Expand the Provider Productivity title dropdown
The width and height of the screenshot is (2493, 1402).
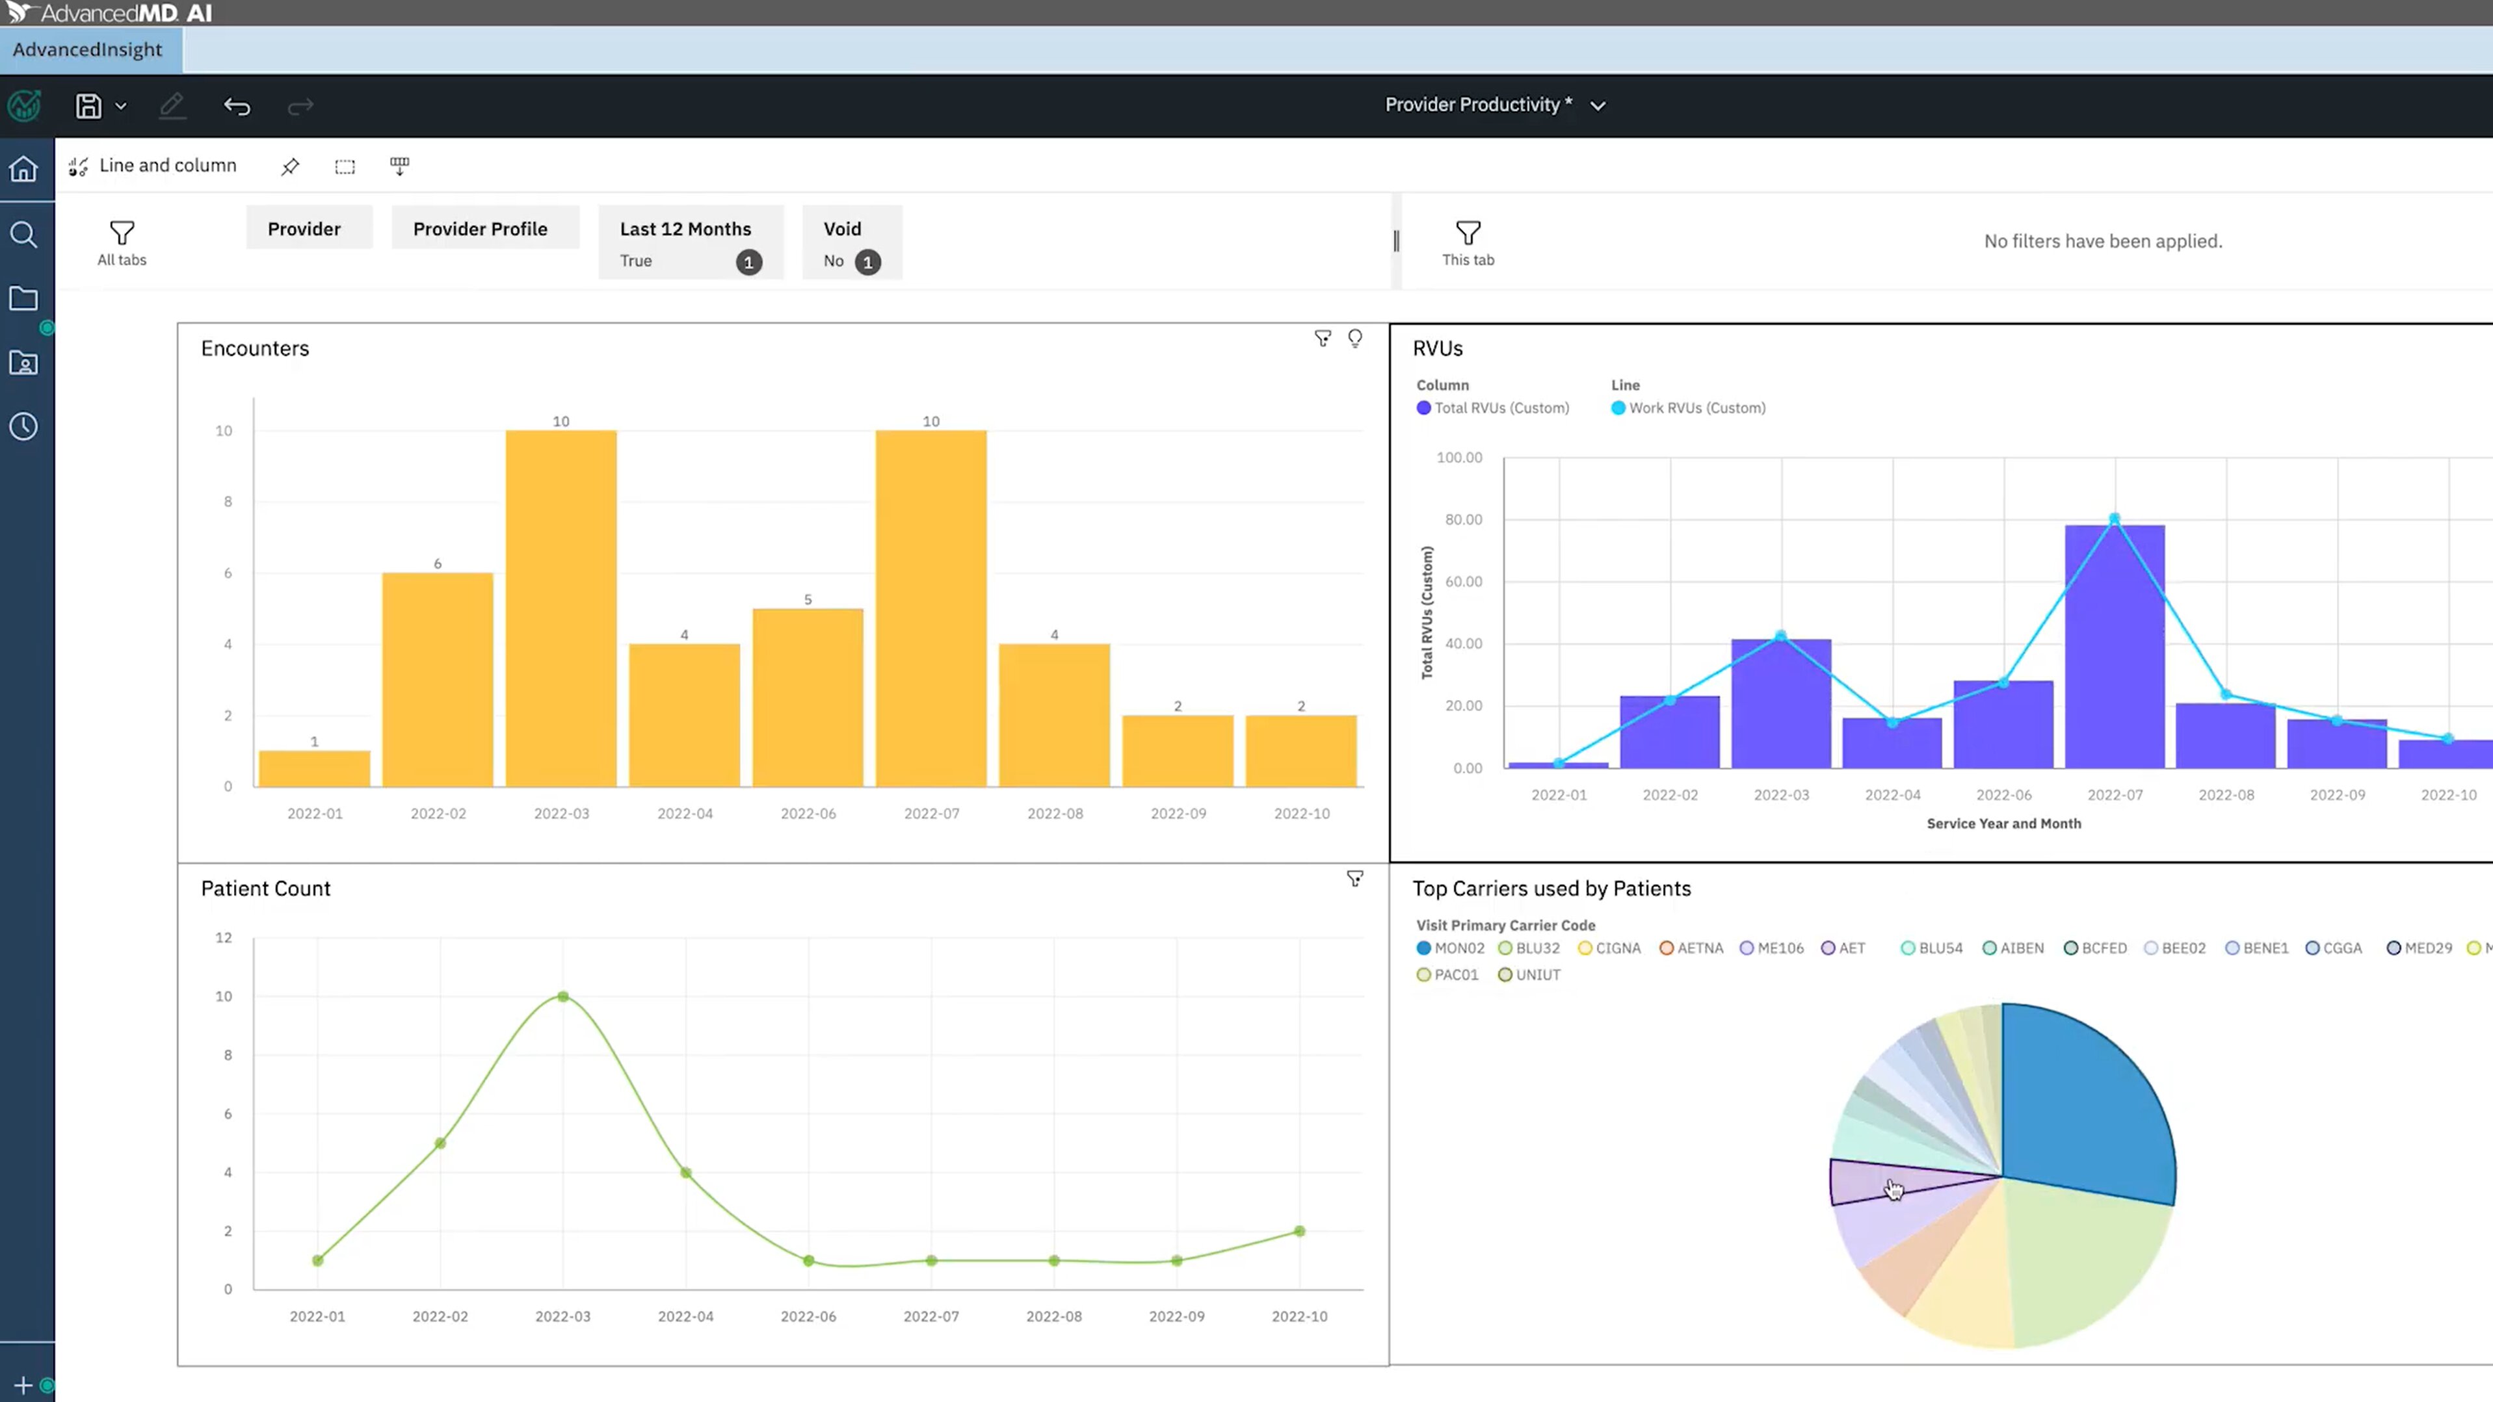pos(1598,105)
